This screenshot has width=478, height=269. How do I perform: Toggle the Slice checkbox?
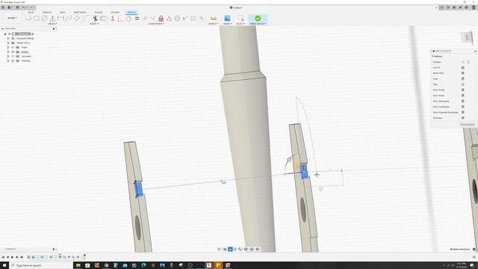click(x=463, y=84)
